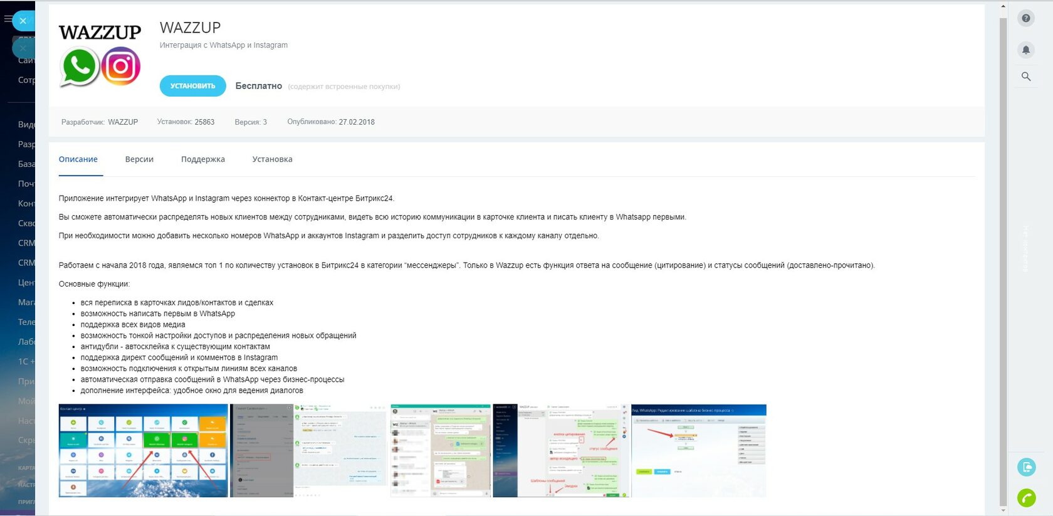Click developer name WAZZUP
Image resolution: width=1053 pixels, height=516 pixels.
click(x=123, y=122)
